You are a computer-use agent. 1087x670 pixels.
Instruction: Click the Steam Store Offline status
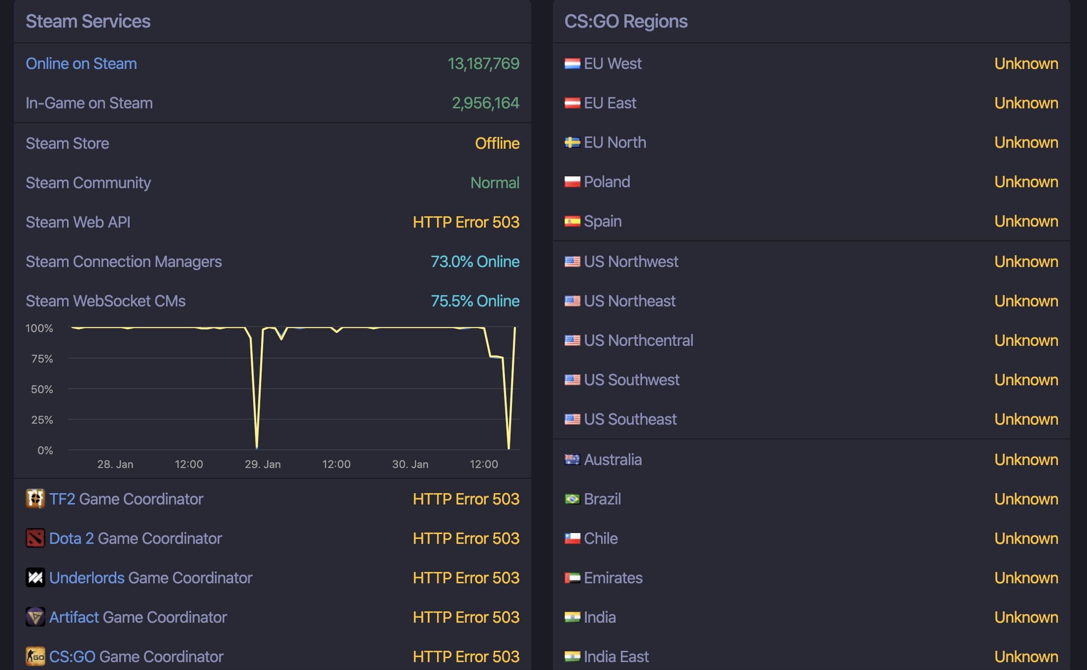[x=497, y=143]
